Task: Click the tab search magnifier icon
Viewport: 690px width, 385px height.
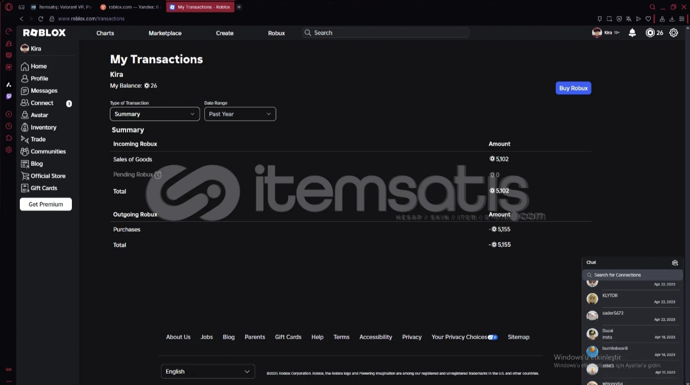Action: click(x=653, y=7)
